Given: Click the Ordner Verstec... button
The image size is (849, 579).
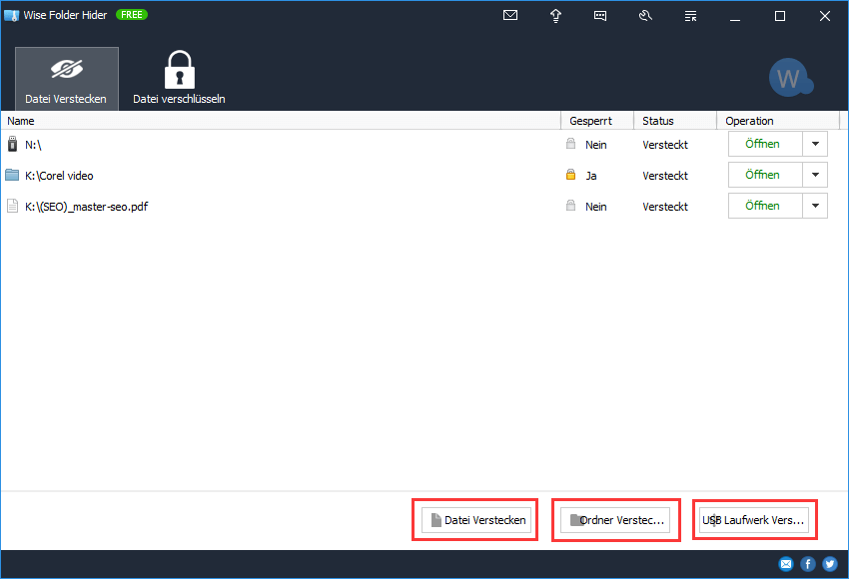Looking at the screenshot, I should pos(615,520).
